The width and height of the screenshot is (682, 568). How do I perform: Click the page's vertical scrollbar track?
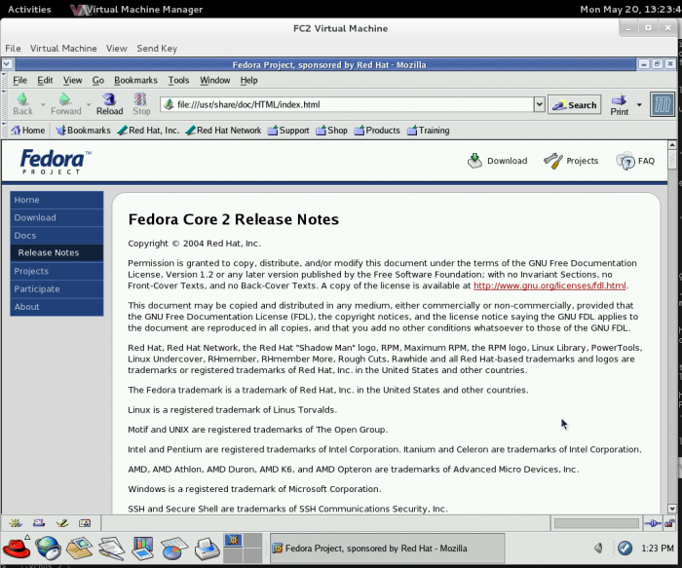pos(672,341)
